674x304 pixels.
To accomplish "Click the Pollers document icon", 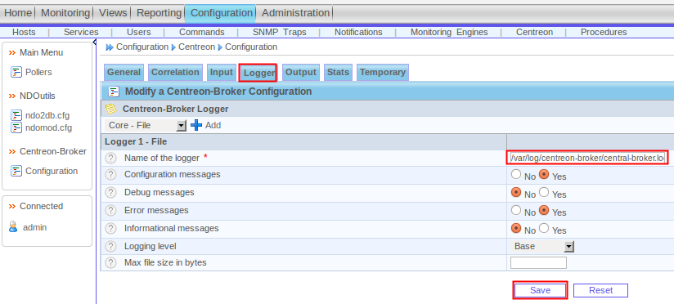I will pos(16,72).
